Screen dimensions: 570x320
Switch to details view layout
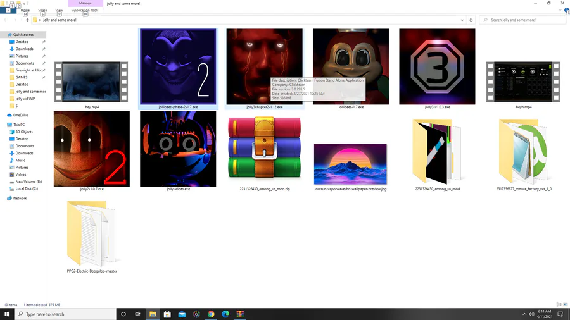pos(559,305)
